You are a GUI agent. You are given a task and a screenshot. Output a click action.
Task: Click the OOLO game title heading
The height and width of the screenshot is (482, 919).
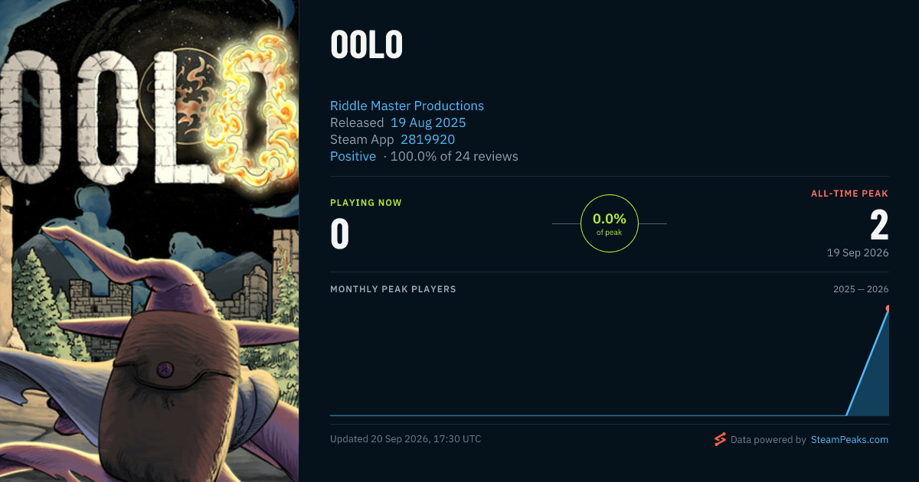pyautogui.click(x=366, y=46)
